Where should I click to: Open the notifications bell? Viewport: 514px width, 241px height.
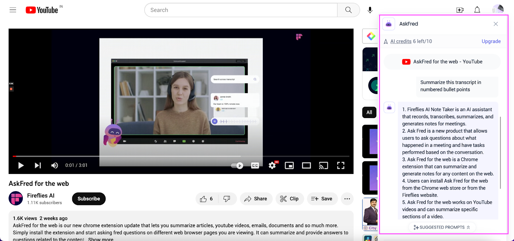(477, 10)
